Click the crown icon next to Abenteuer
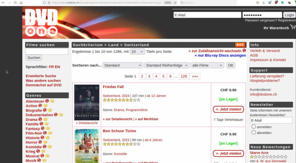The image size is (296, 163). [52, 101]
